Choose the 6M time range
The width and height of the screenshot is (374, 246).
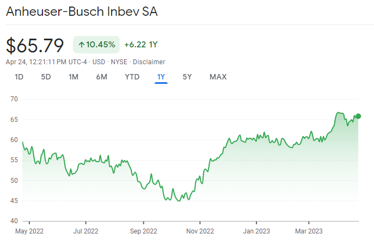[x=101, y=77]
